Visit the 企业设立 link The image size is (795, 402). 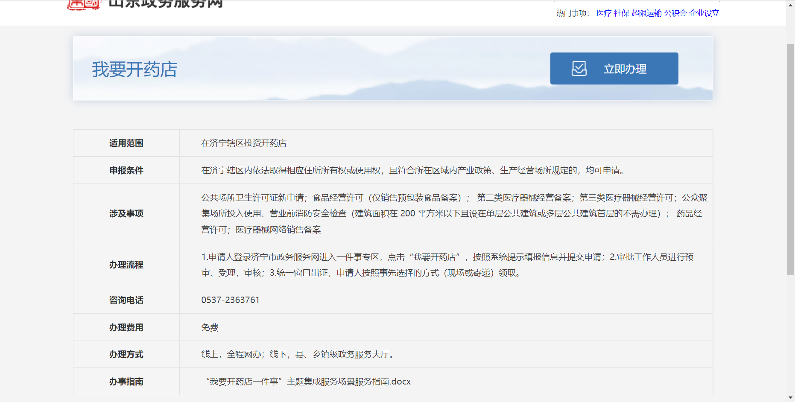704,13
